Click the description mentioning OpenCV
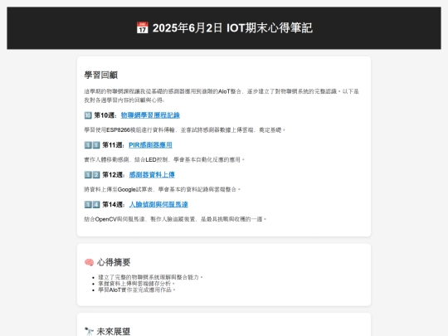This screenshot has width=448, height=336. click(175, 219)
